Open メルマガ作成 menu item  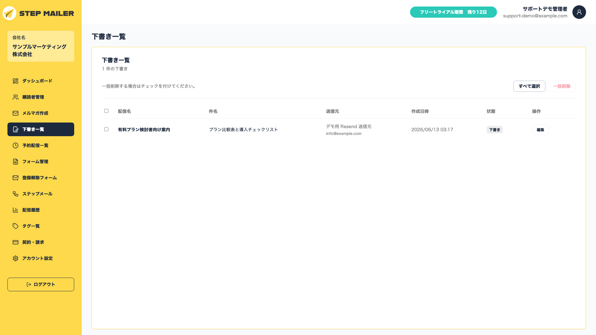[x=41, y=113]
